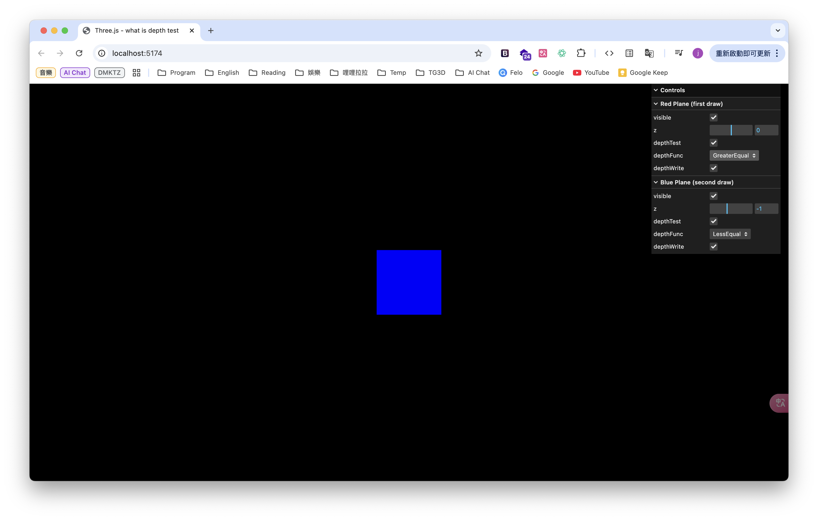
Task: Click the site info icon in address bar
Action: point(101,53)
